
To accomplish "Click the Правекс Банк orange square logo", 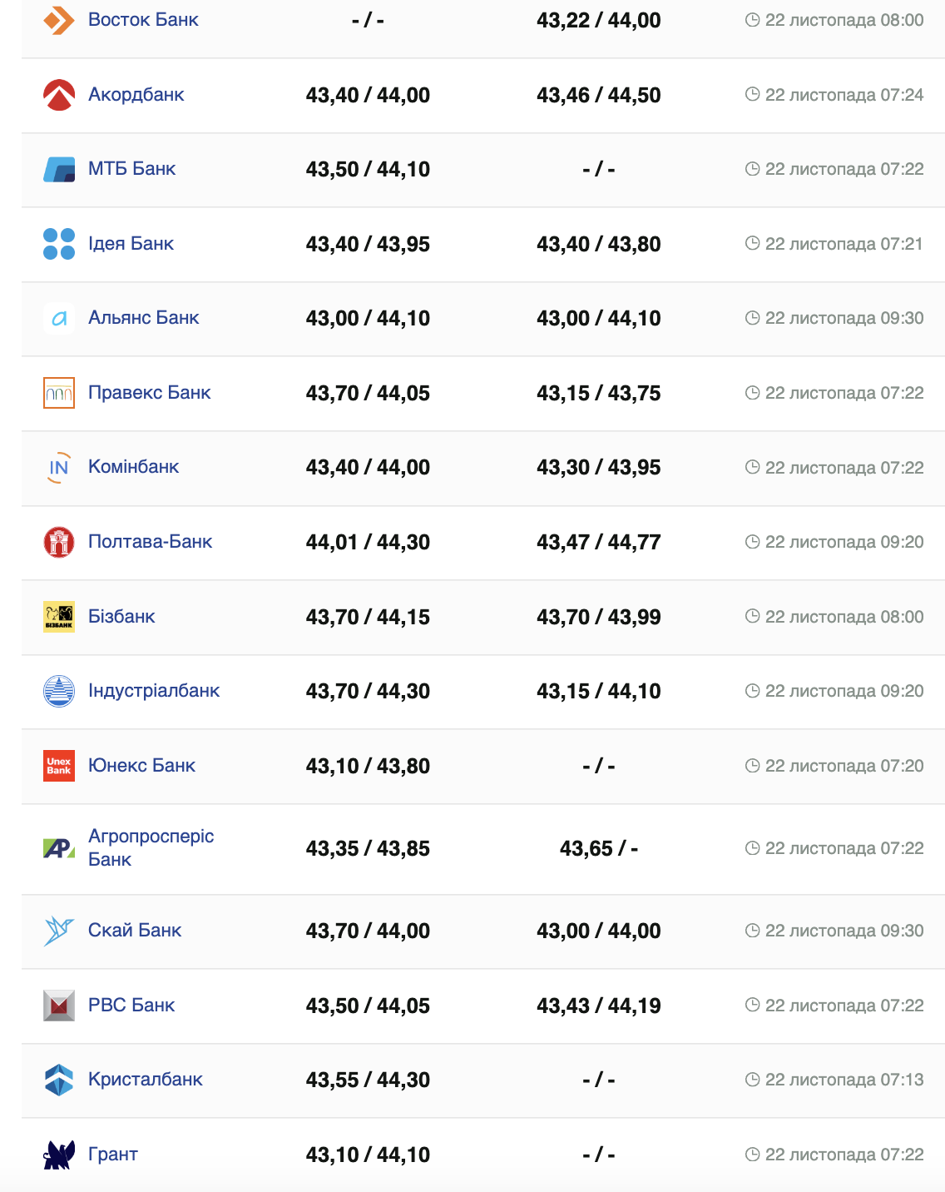I will [x=58, y=393].
